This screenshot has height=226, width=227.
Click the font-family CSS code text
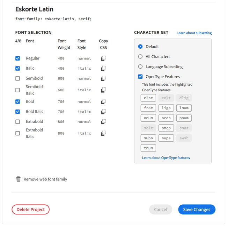pos(53,19)
